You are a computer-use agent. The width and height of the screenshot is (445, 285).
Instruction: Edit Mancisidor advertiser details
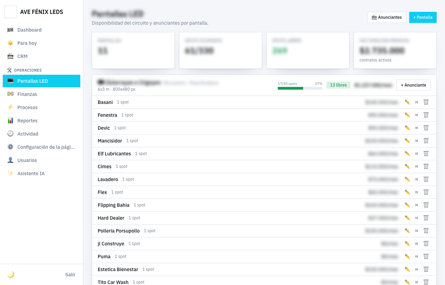point(407,141)
